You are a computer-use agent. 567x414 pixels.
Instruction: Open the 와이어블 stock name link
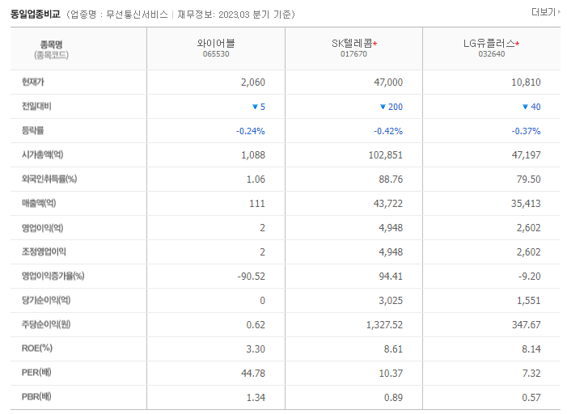coord(216,44)
